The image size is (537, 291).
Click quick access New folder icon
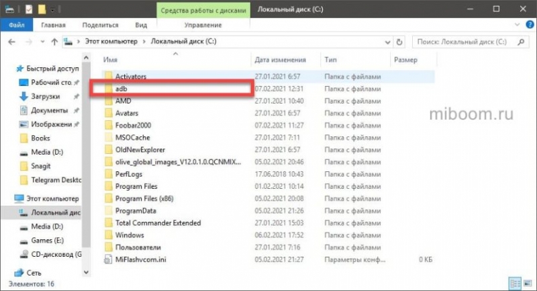(x=42, y=9)
